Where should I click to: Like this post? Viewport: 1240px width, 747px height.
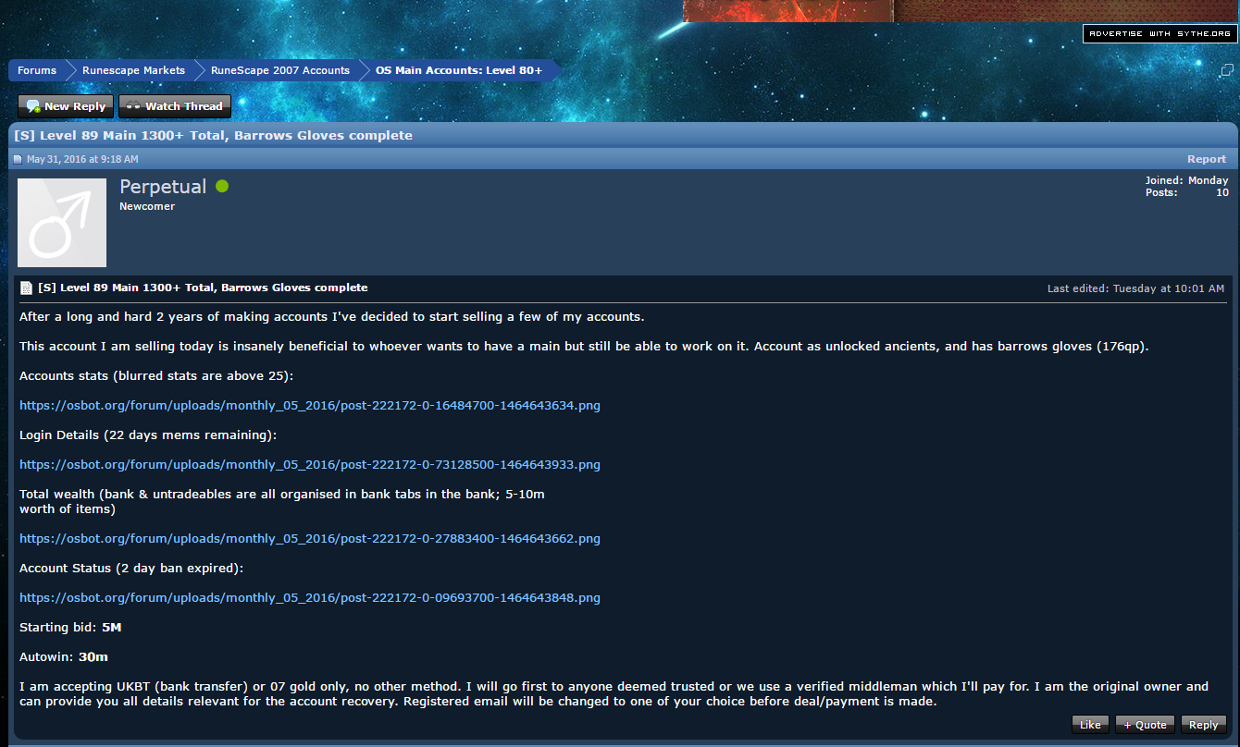click(1090, 725)
